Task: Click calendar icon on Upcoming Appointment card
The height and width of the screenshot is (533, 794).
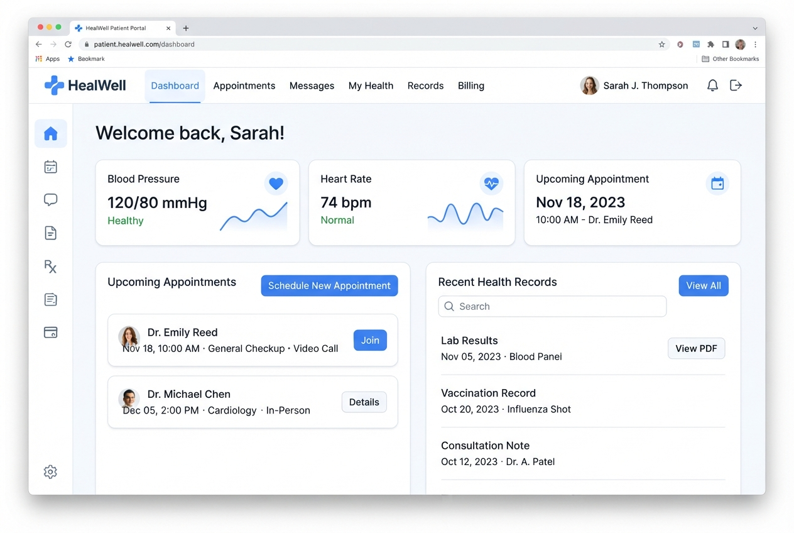Action: coord(717,184)
